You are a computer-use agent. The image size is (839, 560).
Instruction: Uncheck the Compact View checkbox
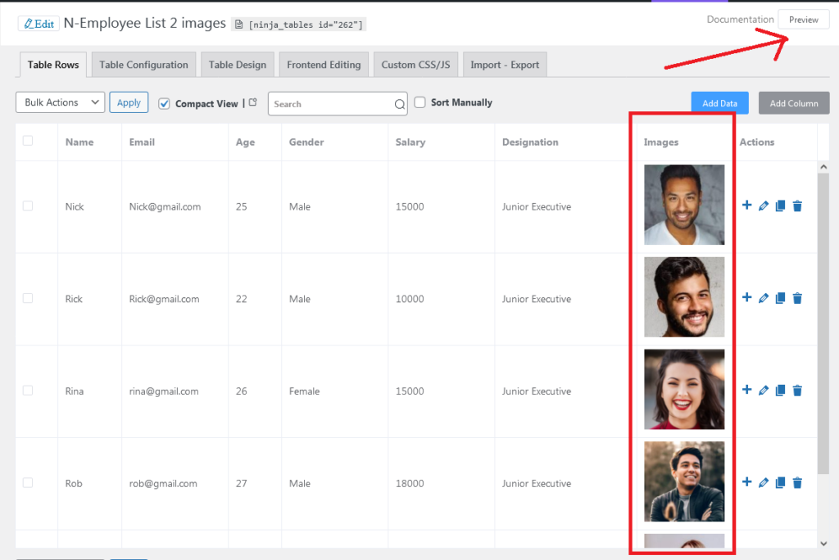[x=164, y=103]
